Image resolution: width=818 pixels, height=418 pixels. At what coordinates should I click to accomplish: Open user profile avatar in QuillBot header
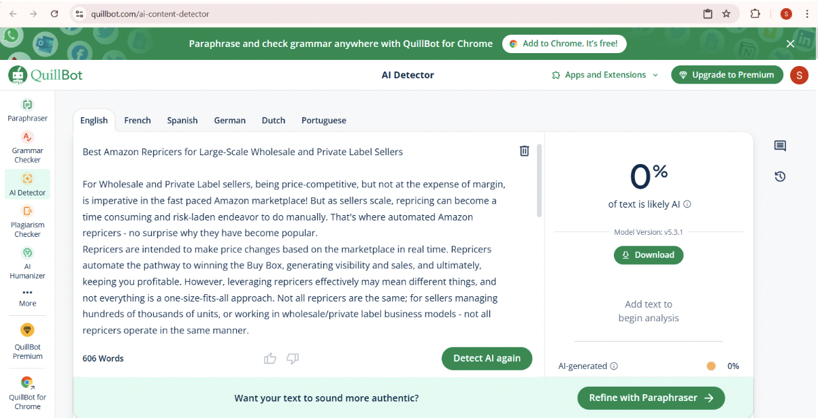pos(799,75)
